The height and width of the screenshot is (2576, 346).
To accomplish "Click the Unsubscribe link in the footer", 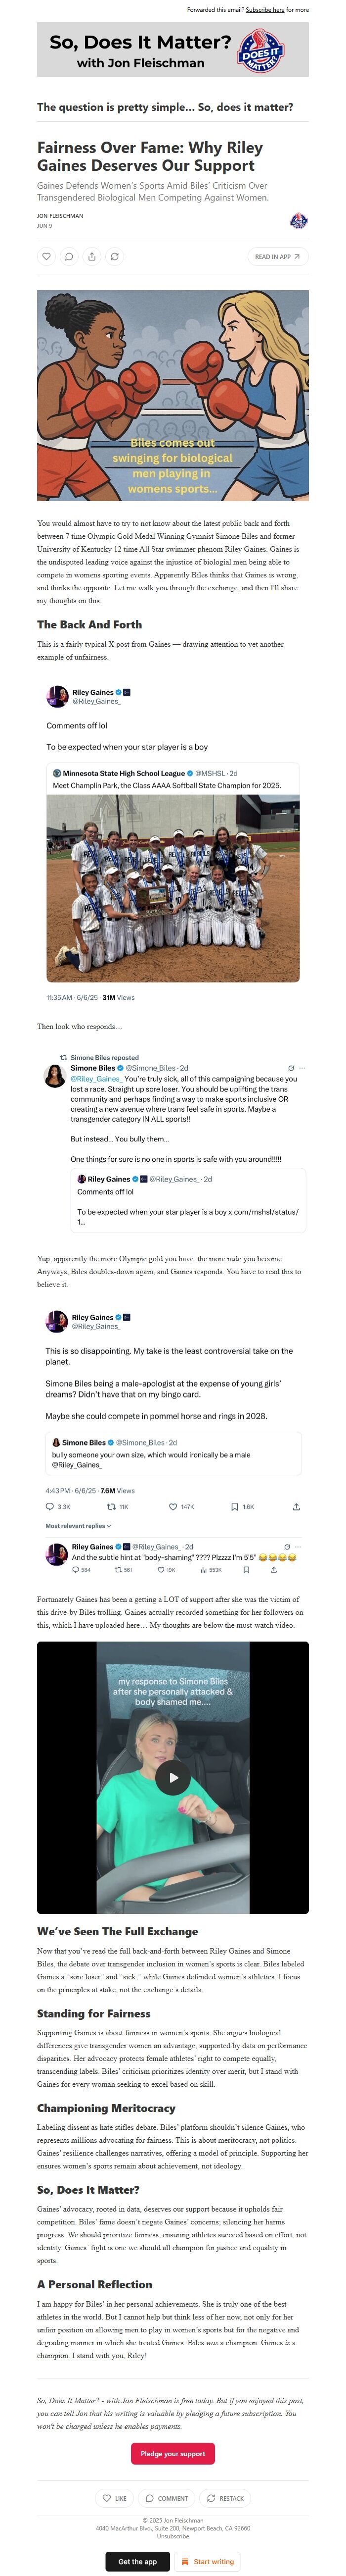I will [173, 2536].
